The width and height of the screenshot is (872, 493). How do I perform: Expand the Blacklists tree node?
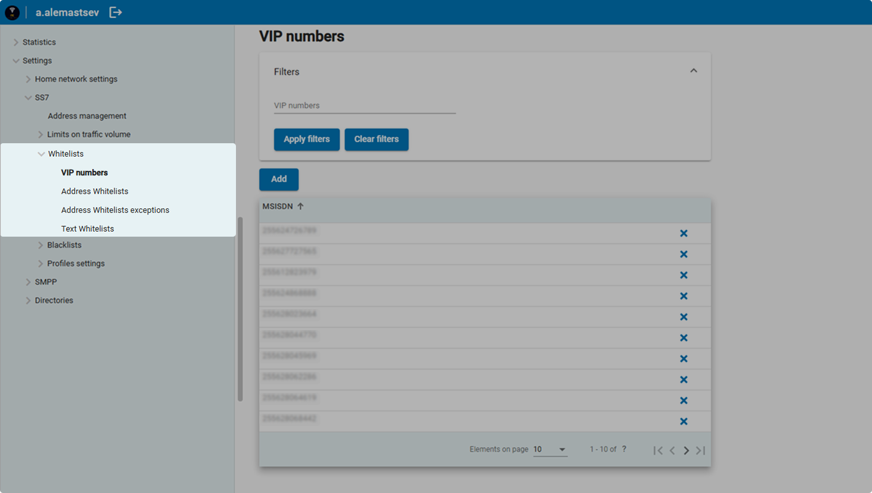coord(41,245)
